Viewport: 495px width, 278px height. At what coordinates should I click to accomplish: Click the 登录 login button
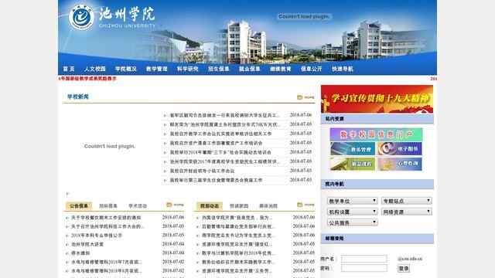pyautogui.click(x=404, y=269)
